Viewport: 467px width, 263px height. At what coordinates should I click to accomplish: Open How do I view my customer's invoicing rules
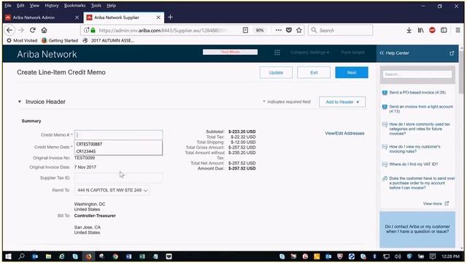[414, 149]
